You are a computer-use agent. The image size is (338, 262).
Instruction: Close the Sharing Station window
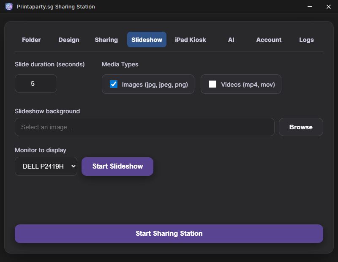[329, 7]
